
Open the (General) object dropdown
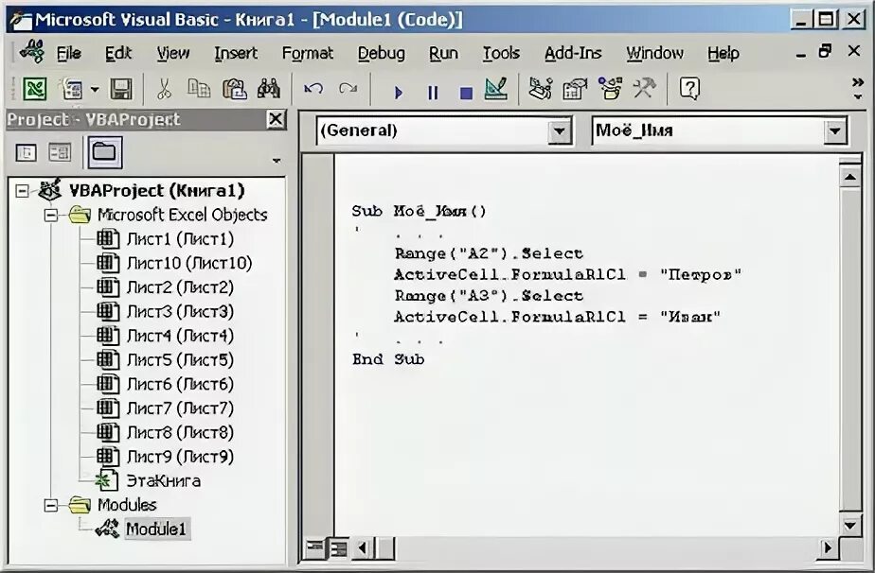tap(561, 130)
